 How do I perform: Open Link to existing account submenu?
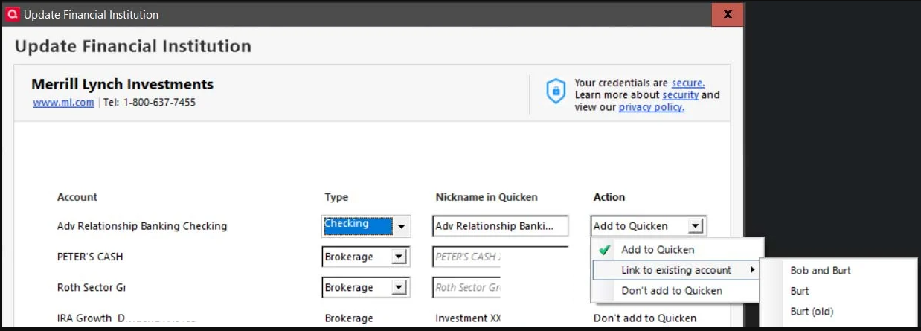(x=677, y=270)
